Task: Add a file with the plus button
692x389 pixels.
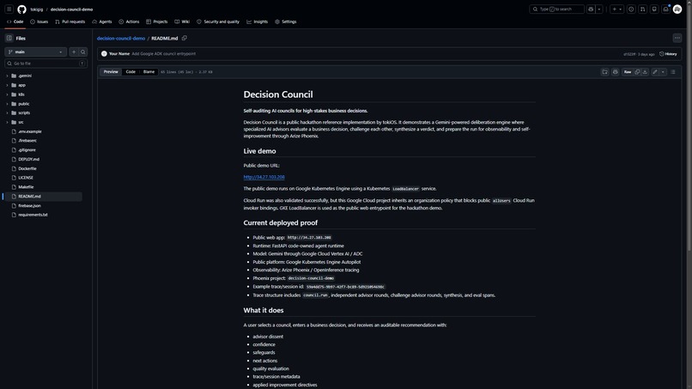Action: pos(74,52)
